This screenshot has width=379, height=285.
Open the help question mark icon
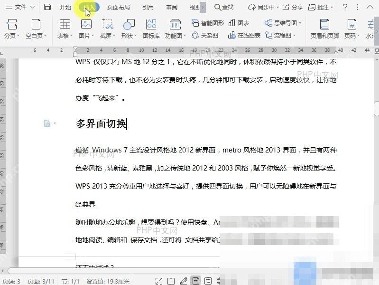(x=345, y=7)
